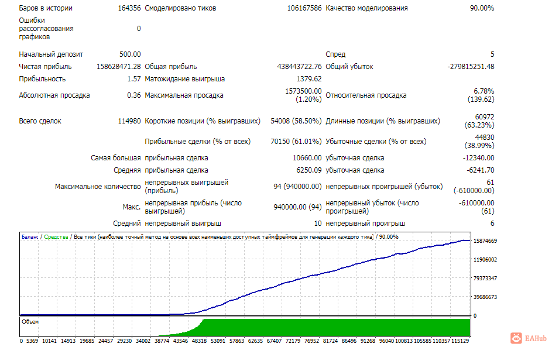Click the 'Самая большая' row label
552x347 pixels.
pyautogui.click(x=115, y=158)
